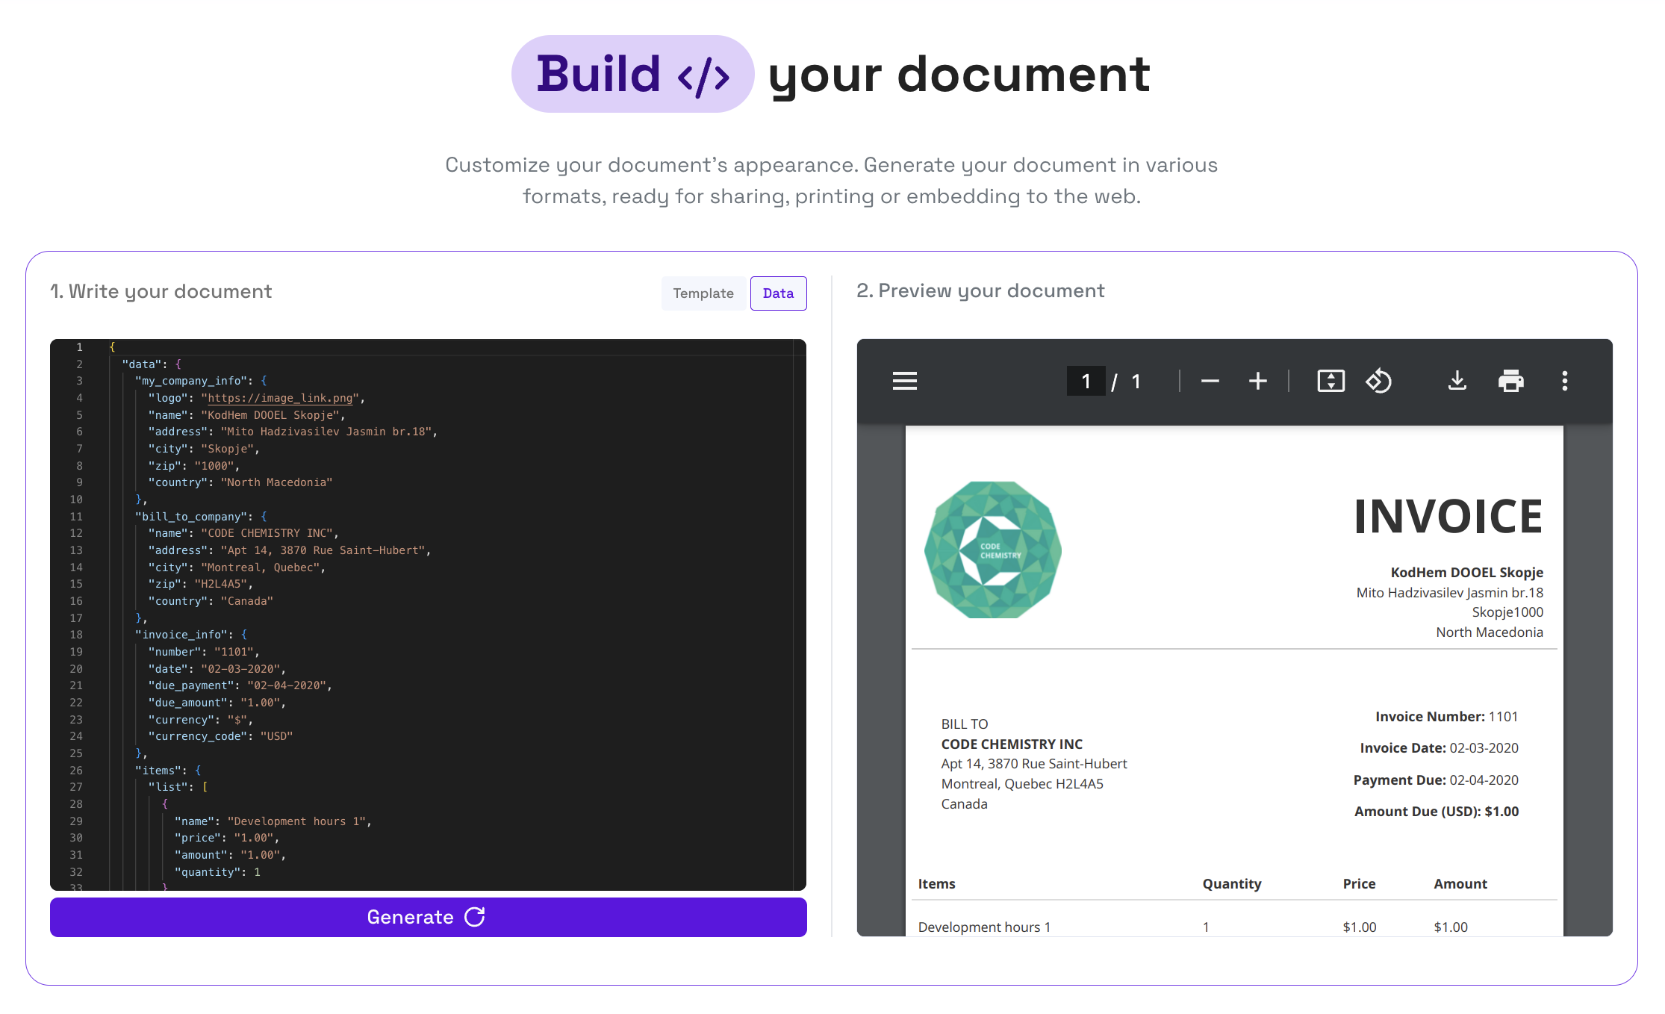
Task: Click "Amount Due (USD): $1.00" in preview
Action: click(x=1436, y=812)
